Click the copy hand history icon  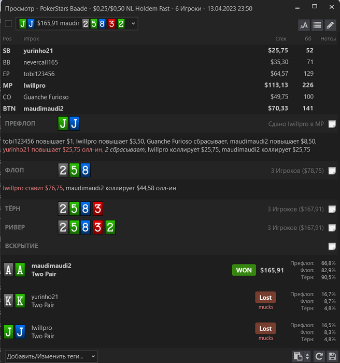(298, 356)
